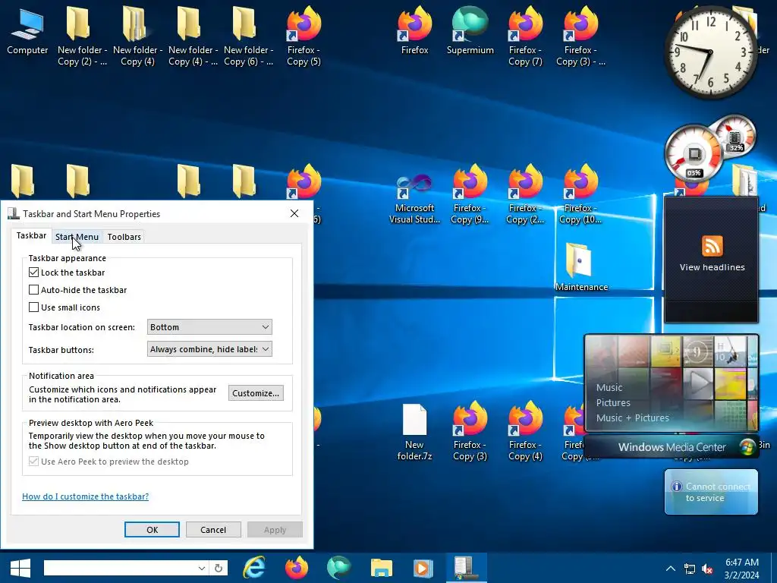Screen dimensions: 777x583
Task: Switch to the Toolbars tab
Action: click(124, 237)
